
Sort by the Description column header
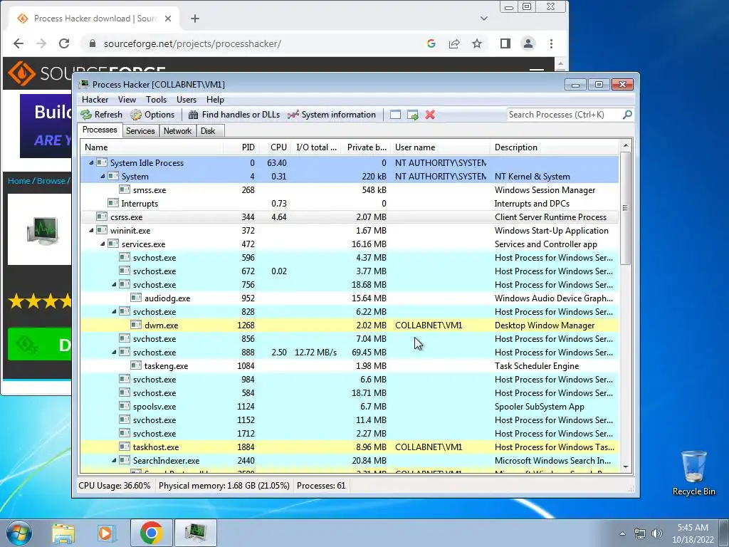pos(554,147)
